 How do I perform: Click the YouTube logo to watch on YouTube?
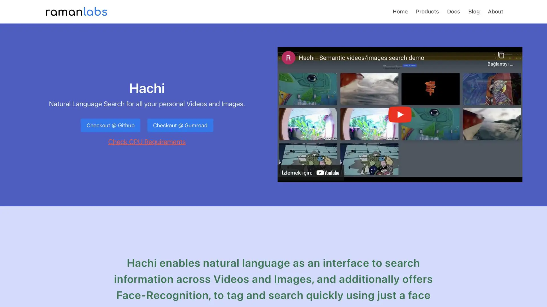(328, 173)
